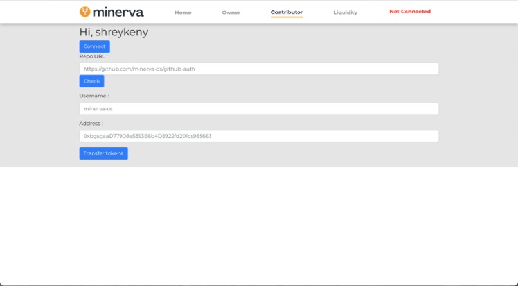This screenshot has height=286, width=518.
Task: Focus the Repo URL input field
Action: pos(259,69)
